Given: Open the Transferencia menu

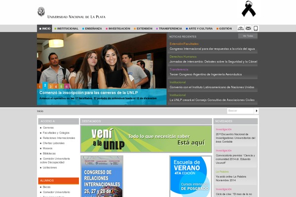Looking at the screenshot, I should click(x=169, y=29).
